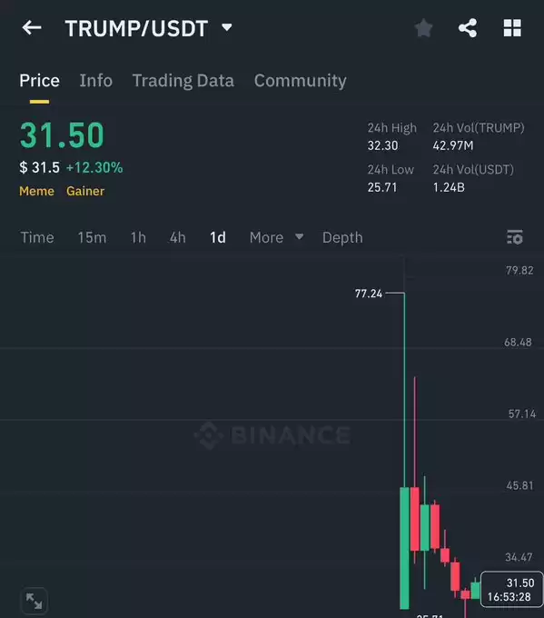
Task: Go back using the left arrow
Action: click(x=32, y=28)
